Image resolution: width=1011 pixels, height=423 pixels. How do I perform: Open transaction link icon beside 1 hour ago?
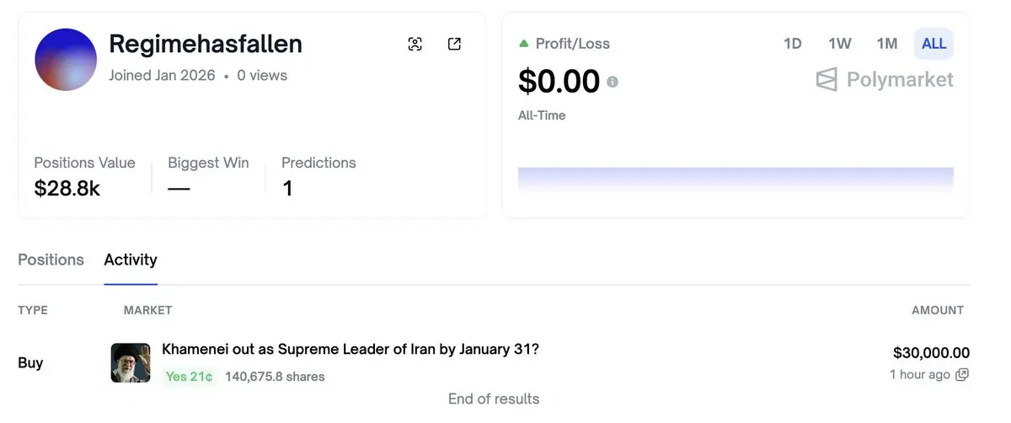(x=962, y=375)
